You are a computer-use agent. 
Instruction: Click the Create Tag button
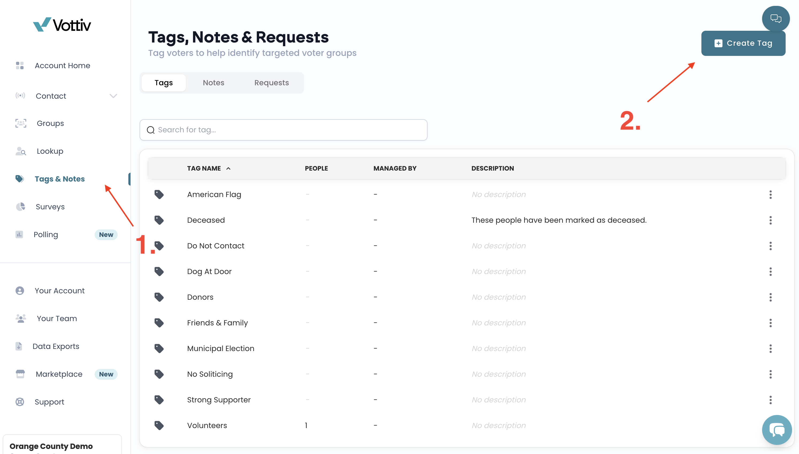click(x=743, y=43)
